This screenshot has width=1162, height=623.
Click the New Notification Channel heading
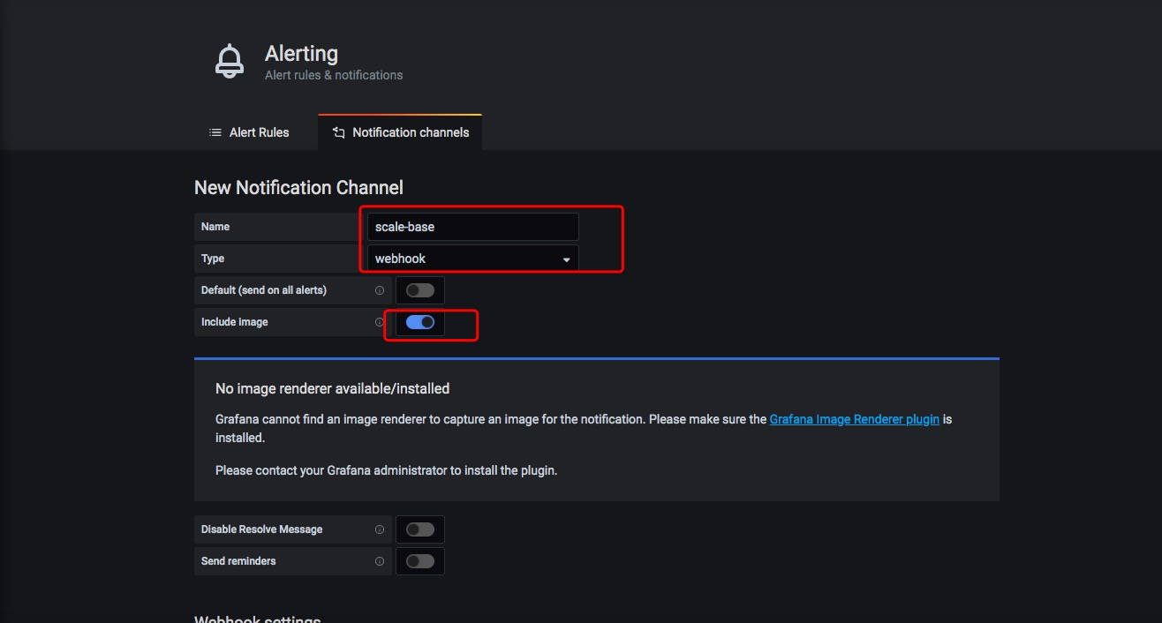tap(298, 187)
